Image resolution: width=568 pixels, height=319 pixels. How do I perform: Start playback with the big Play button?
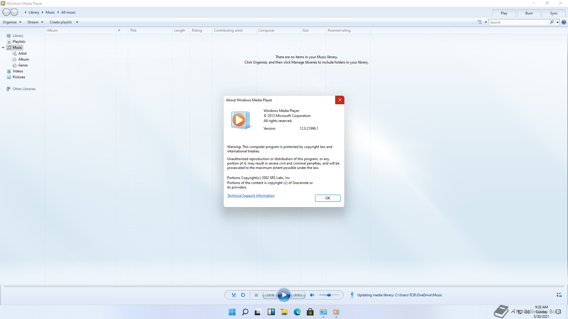pos(284,295)
